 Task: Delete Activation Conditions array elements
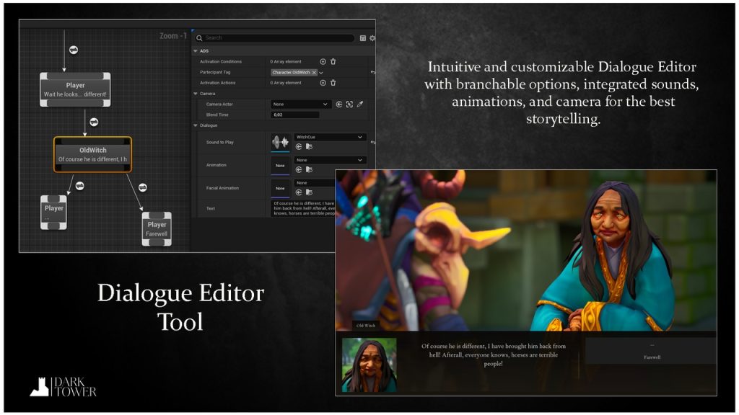click(333, 62)
